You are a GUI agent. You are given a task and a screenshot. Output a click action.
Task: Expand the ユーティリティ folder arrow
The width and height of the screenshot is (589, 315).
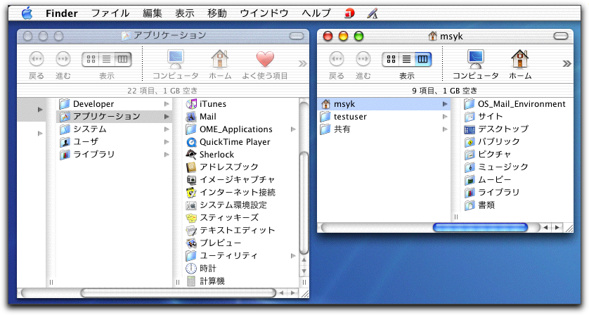pyautogui.click(x=293, y=256)
